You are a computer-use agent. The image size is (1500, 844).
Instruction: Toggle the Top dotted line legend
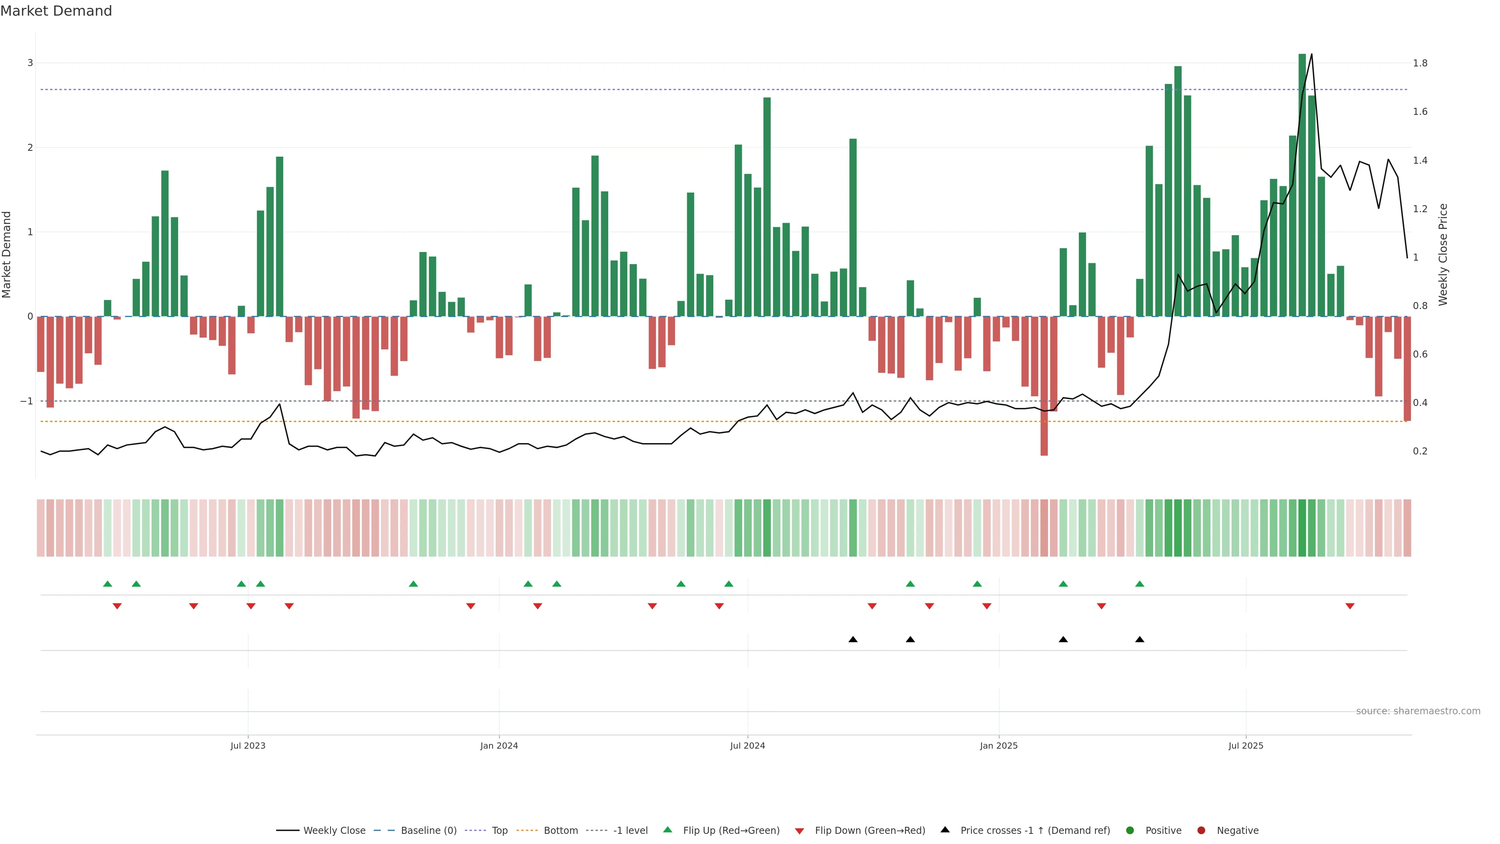(499, 831)
